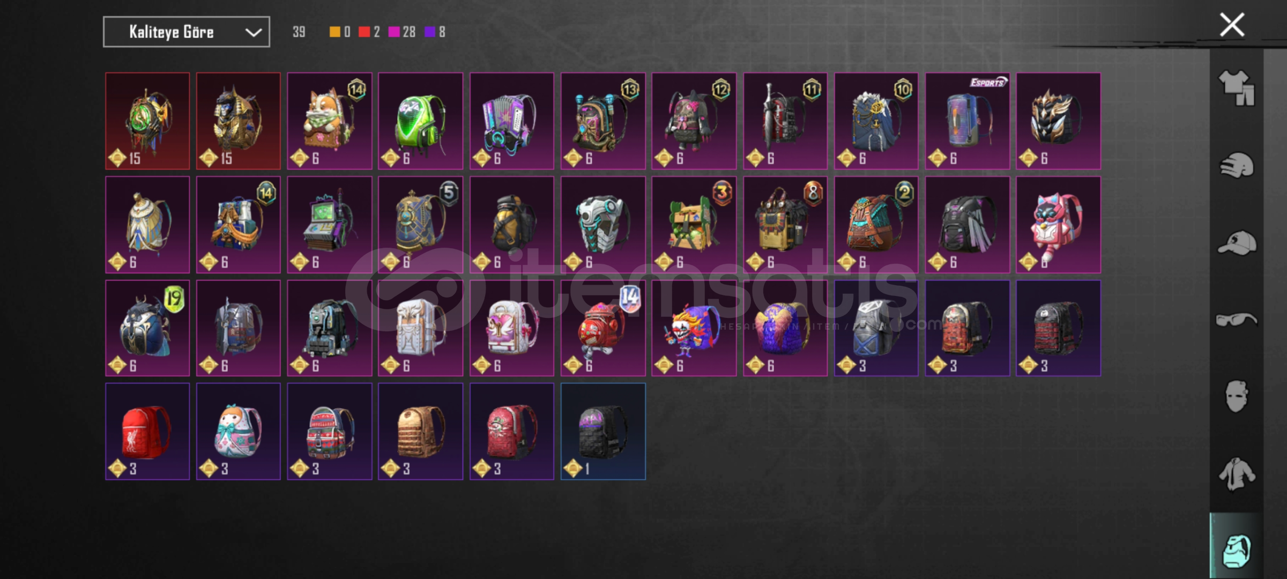Screen dimensions: 1287x579
Task: Expand the sort dropdown chevron arrow
Action: 253,32
